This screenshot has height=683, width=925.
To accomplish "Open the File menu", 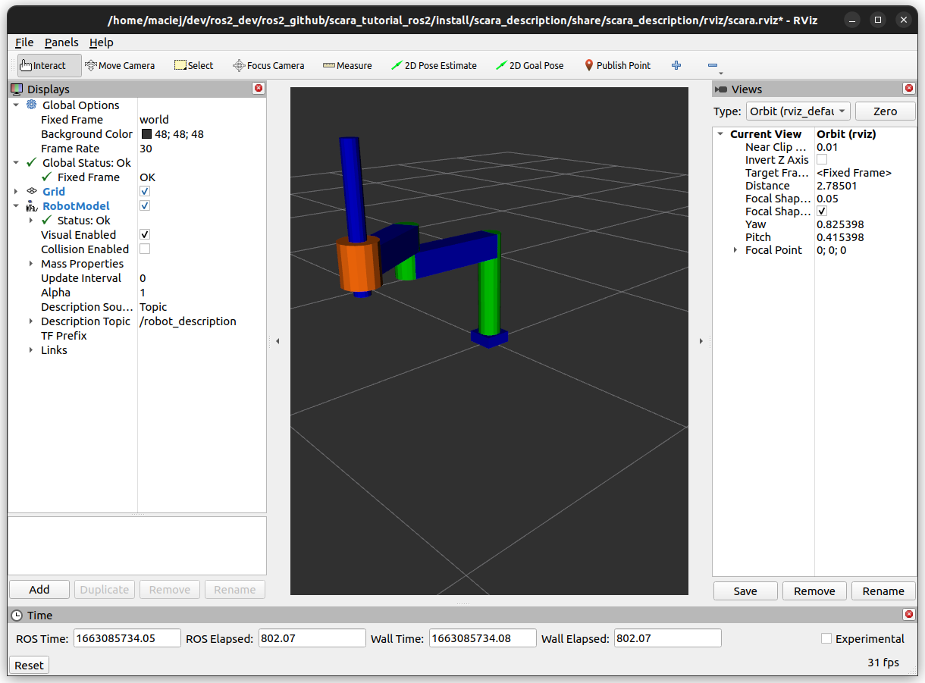I will (x=24, y=42).
